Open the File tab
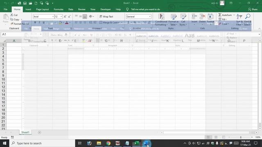The height and width of the screenshot is (147, 262). (x=5, y=9)
